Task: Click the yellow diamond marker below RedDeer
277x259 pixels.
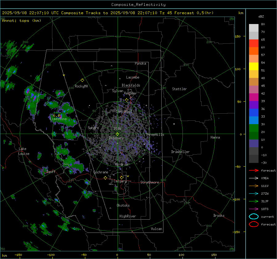Action: pyautogui.click(x=126, y=100)
